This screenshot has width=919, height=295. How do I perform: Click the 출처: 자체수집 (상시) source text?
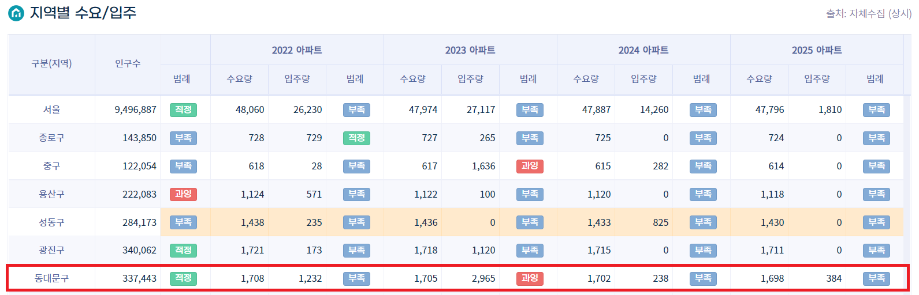point(868,13)
